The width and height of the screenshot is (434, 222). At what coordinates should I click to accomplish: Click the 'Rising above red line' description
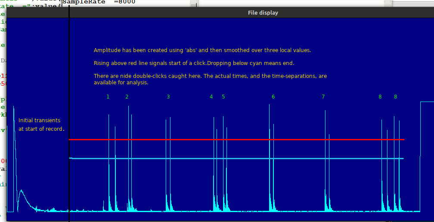click(x=194, y=63)
